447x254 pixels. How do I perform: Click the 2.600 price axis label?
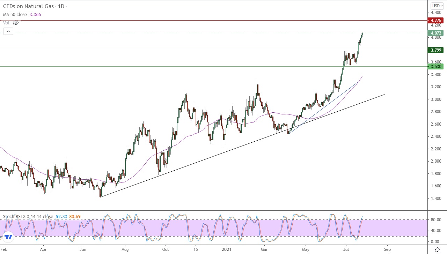[435, 124]
